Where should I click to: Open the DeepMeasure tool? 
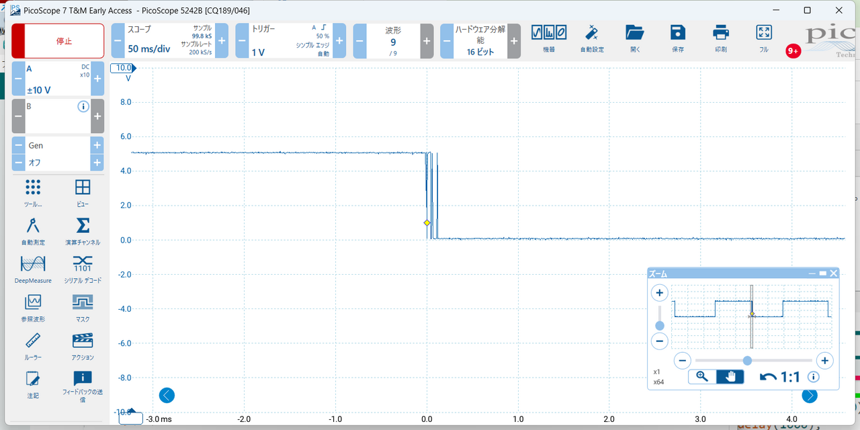tap(33, 267)
